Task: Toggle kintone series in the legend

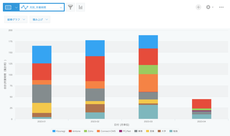Action: [x=75, y=131]
